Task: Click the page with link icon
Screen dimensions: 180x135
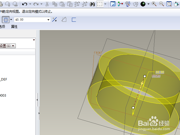Action: click(15, 4)
